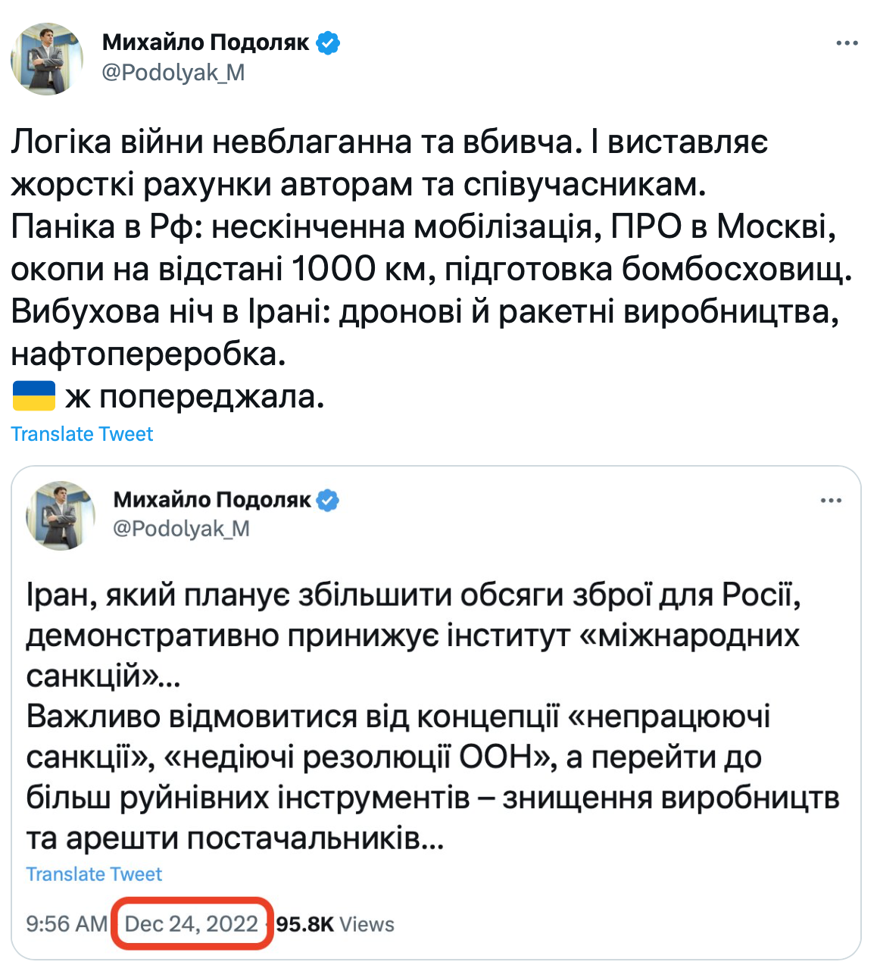877x965 pixels.
Task: Click the Ukraine flag emoji in the tweet
Action: pos(34,396)
